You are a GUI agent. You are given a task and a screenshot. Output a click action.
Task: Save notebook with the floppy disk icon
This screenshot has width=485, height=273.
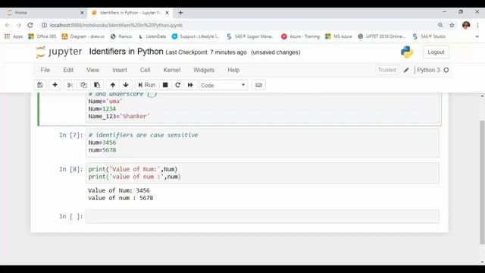click(x=40, y=85)
